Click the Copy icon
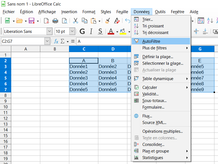The width and height of the screenshot is (218, 164). (x=85, y=21)
